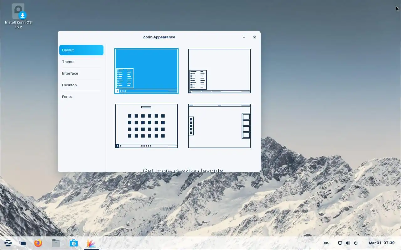This screenshot has width=401, height=250.
Task: Select the GNOME-style layout with top bar
Action: pyautogui.click(x=220, y=126)
